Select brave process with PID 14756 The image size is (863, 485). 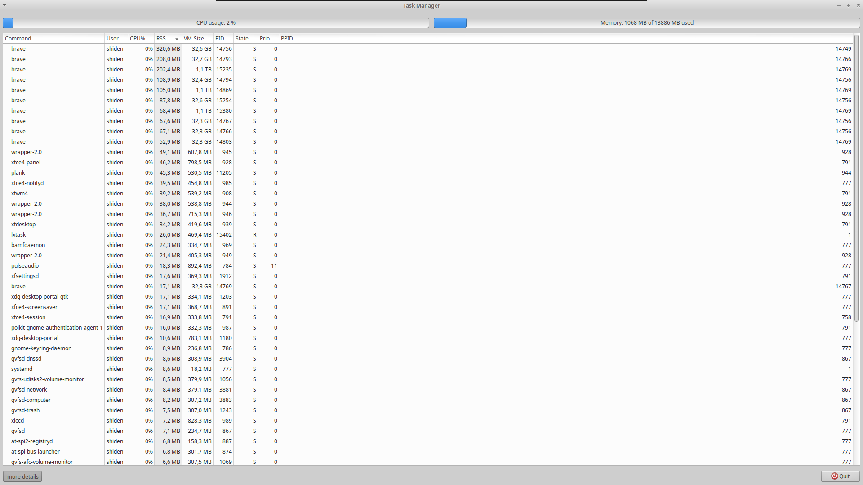(18, 49)
